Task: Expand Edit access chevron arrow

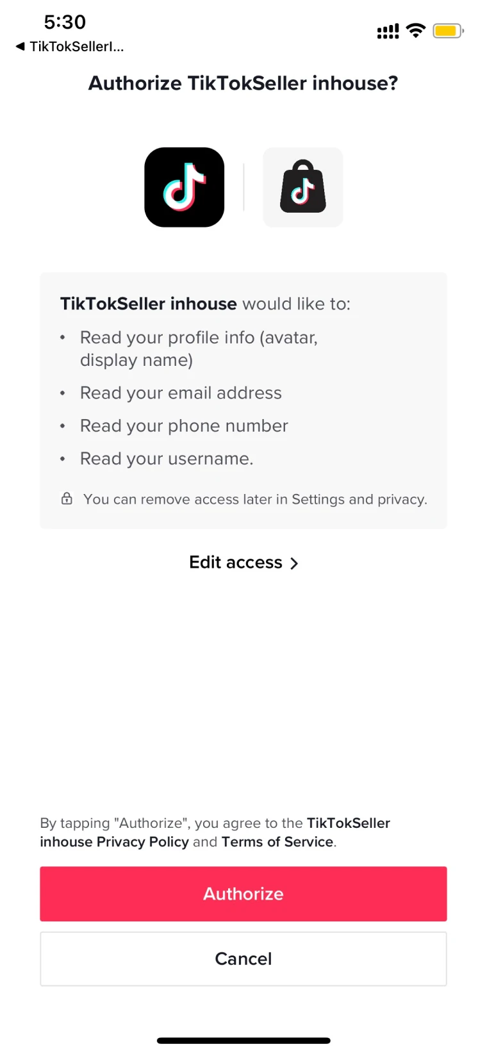Action: [294, 563]
